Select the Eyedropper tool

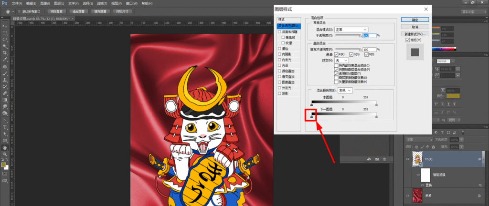point(5,60)
